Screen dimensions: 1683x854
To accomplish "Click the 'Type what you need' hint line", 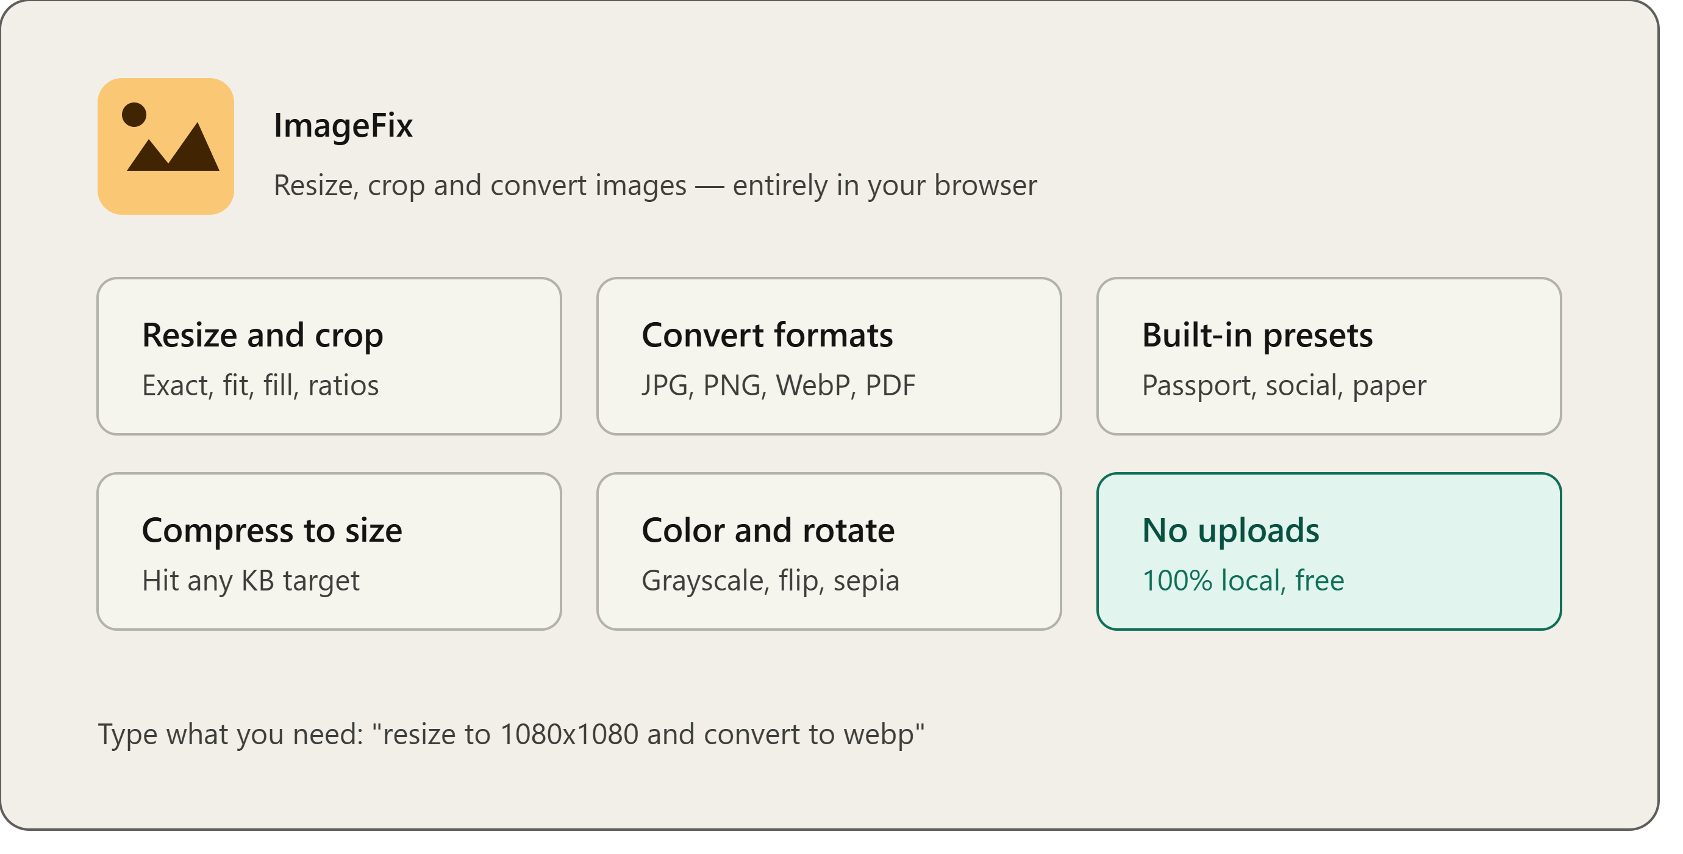I will [x=511, y=734].
